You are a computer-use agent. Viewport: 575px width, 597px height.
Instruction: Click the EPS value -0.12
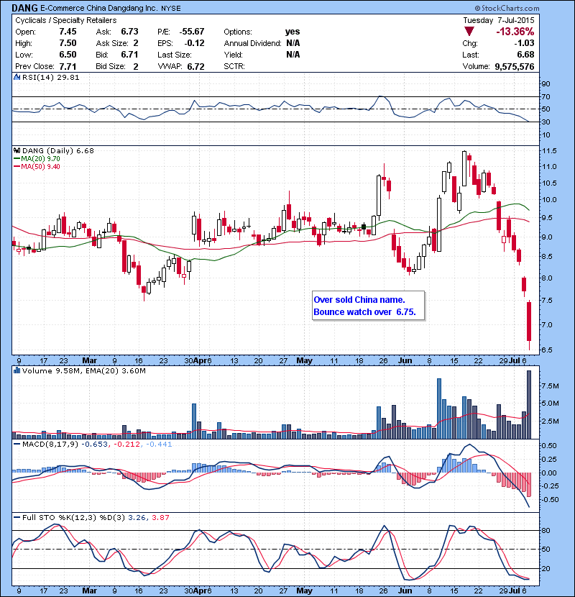194,43
